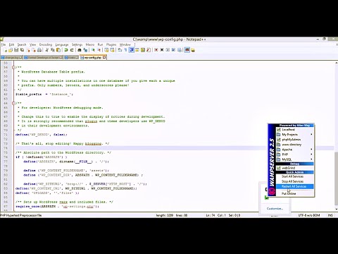338x254 pixels.
Task: Click Start All Services
Action: [294, 176]
